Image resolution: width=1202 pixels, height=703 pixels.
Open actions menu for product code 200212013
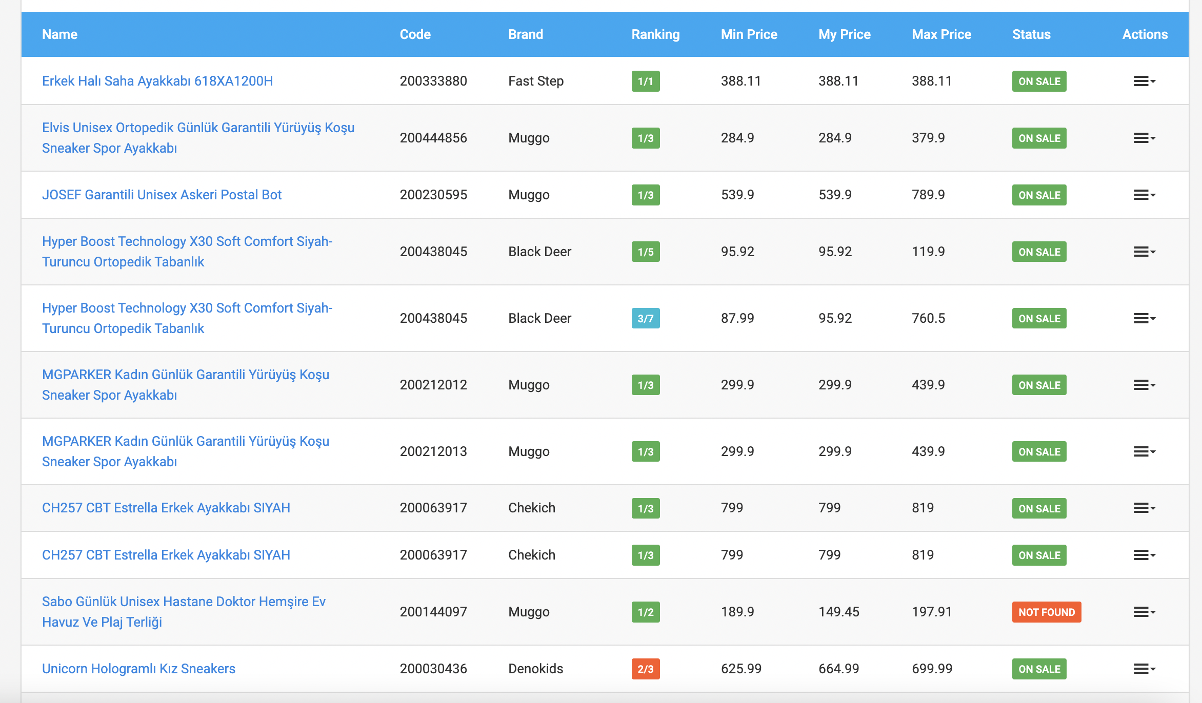(x=1144, y=451)
